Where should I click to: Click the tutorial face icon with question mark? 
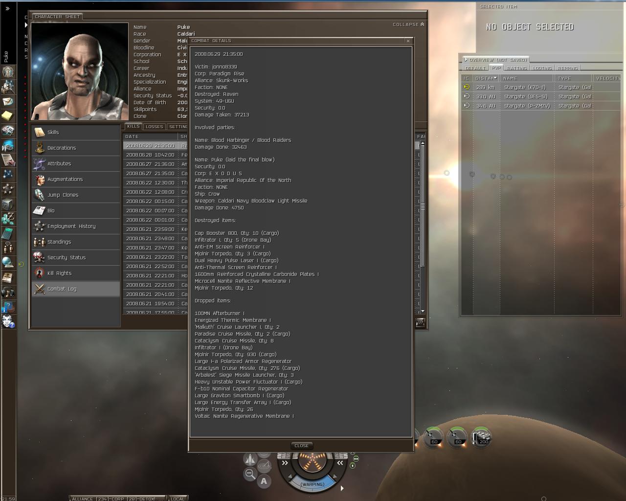(x=8, y=321)
